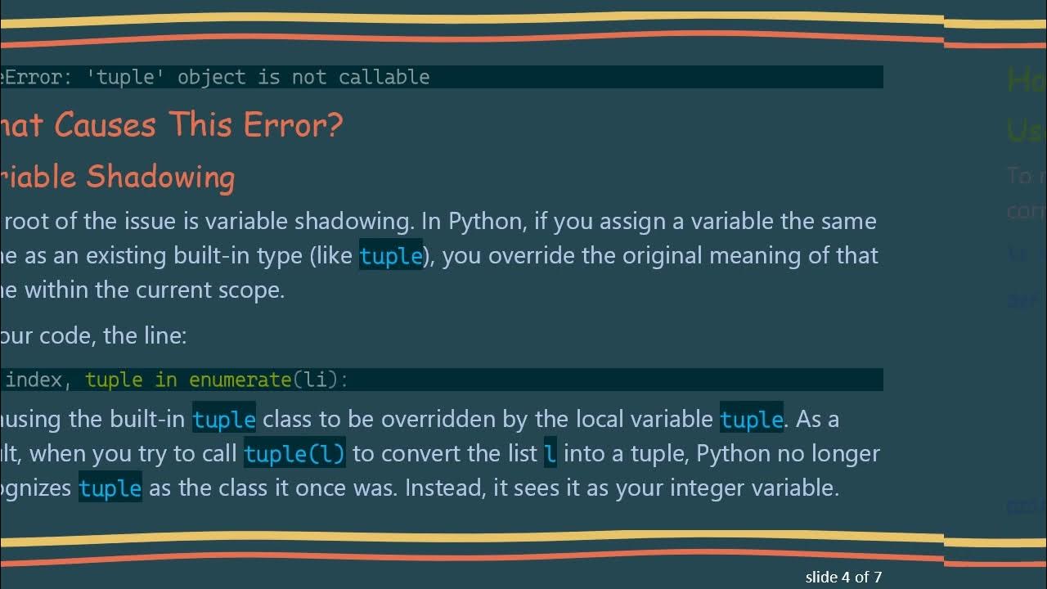The width and height of the screenshot is (1047, 589).
Task: Click the word "index" in the code line
Action: coord(34,380)
